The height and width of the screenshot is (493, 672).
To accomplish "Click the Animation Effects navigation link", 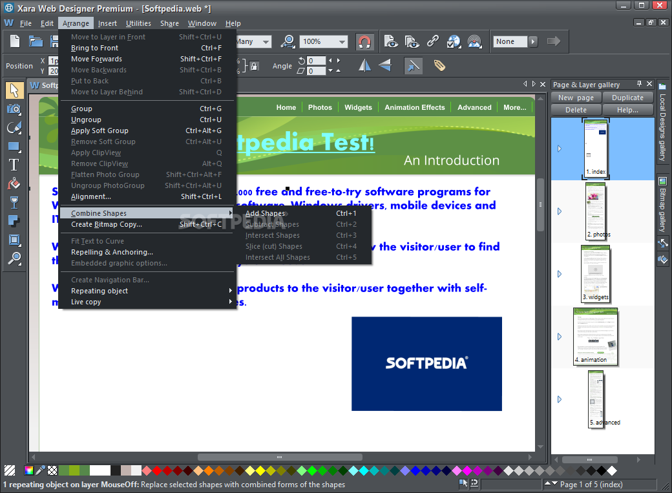I will point(414,108).
